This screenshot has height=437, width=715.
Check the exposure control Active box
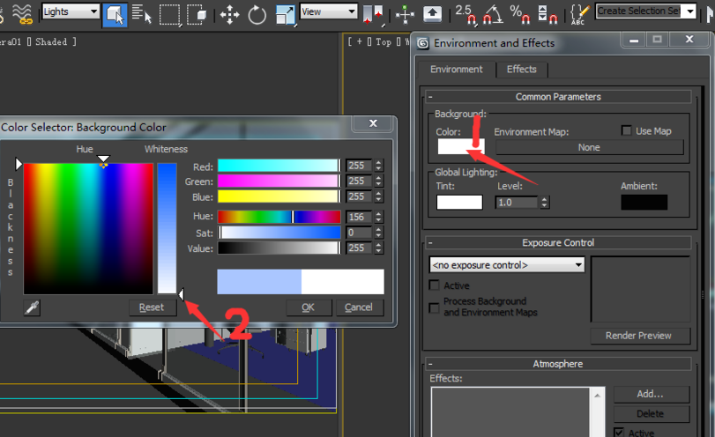point(434,285)
